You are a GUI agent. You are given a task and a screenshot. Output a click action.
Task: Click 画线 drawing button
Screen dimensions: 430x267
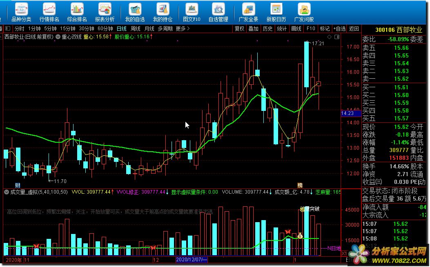click(296, 29)
